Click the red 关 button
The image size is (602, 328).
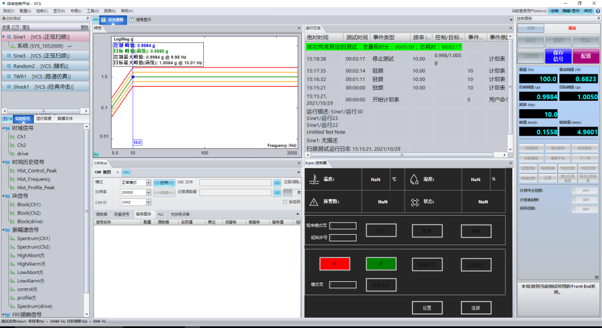pyautogui.click(x=334, y=264)
